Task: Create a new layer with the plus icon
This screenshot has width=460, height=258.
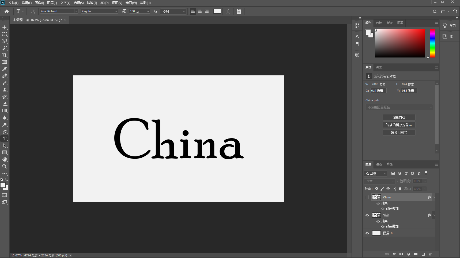Action: click(423, 254)
